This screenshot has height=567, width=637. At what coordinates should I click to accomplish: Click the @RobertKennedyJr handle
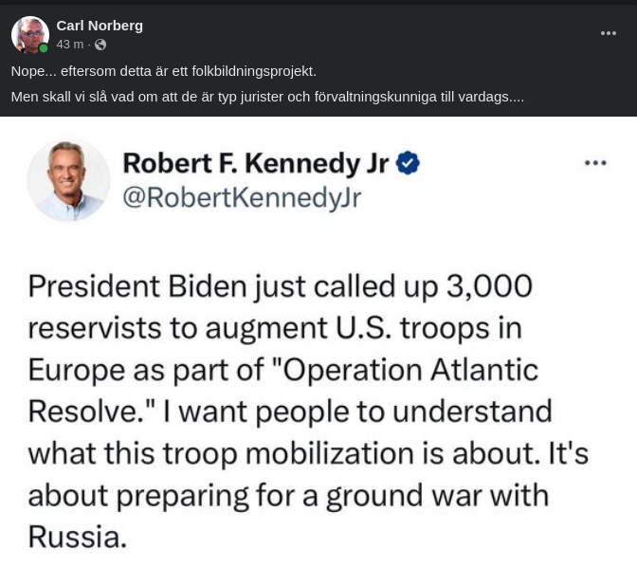(242, 196)
